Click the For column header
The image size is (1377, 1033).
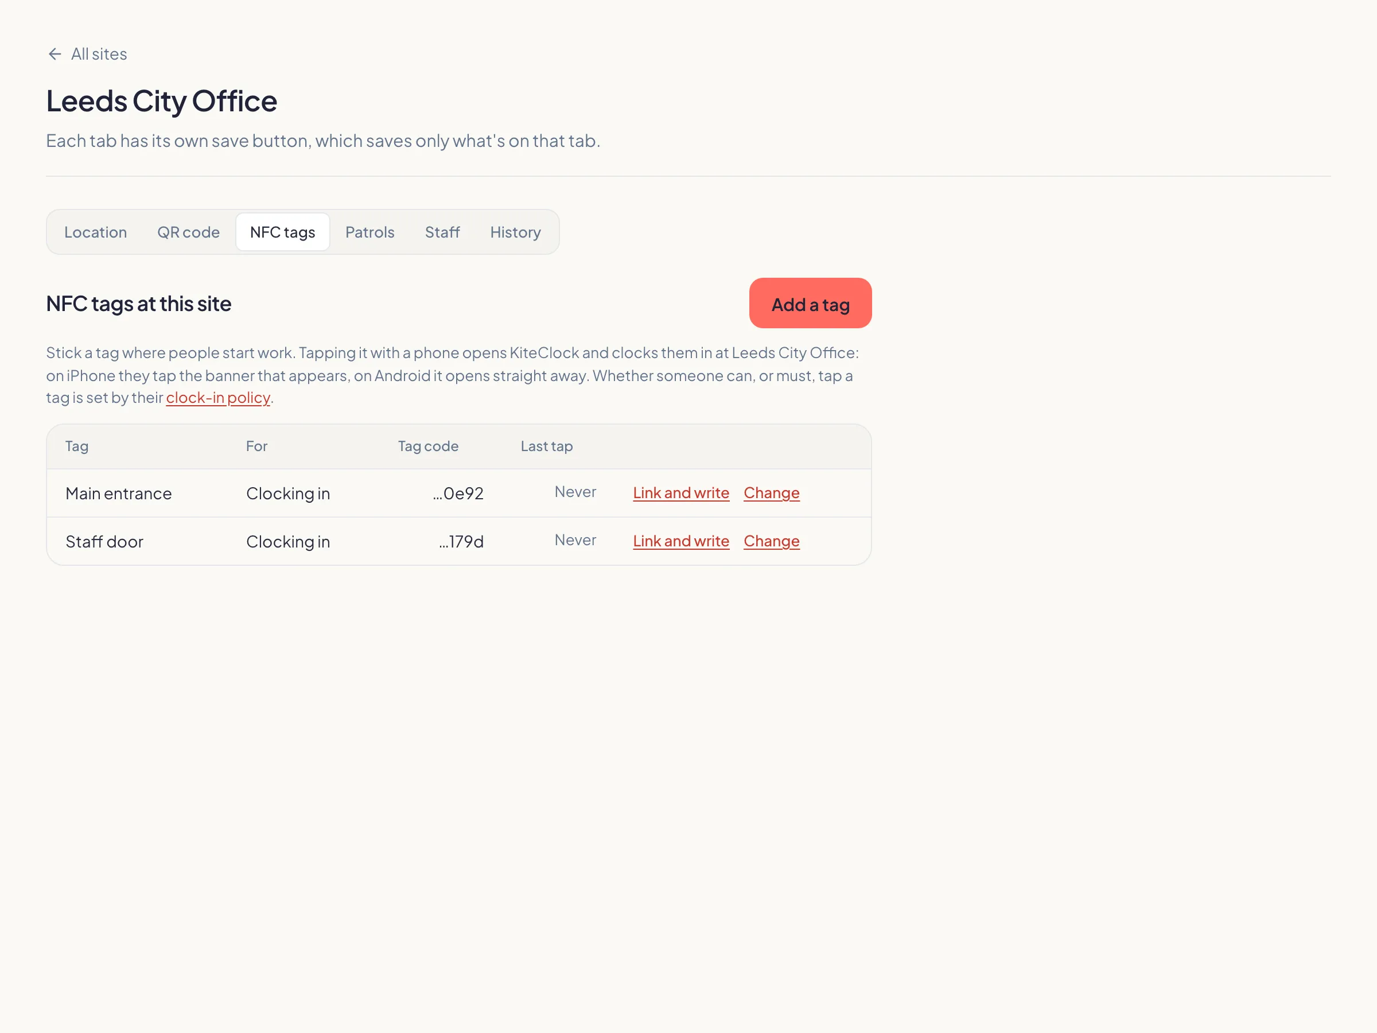(x=256, y=446)
